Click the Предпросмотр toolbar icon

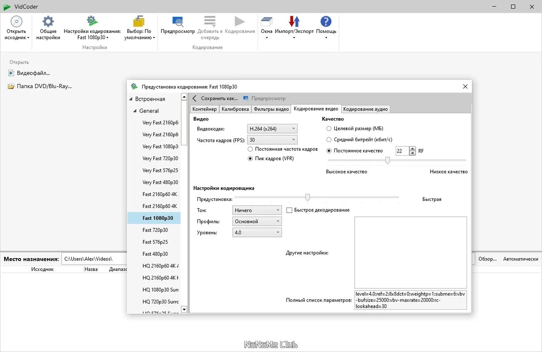pos(178,21)
